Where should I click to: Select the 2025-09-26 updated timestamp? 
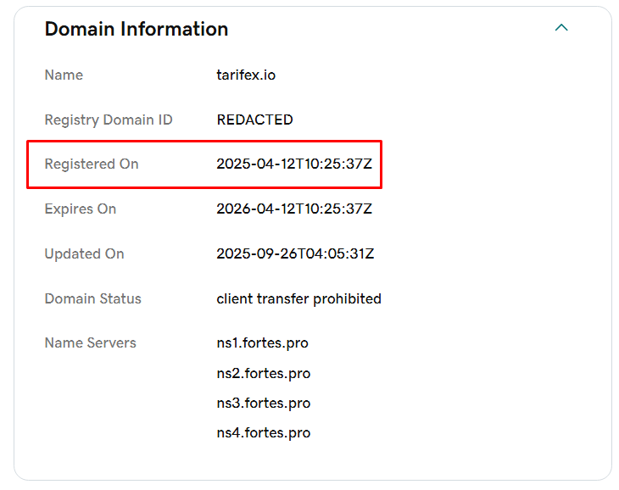(x=295, y=253)
